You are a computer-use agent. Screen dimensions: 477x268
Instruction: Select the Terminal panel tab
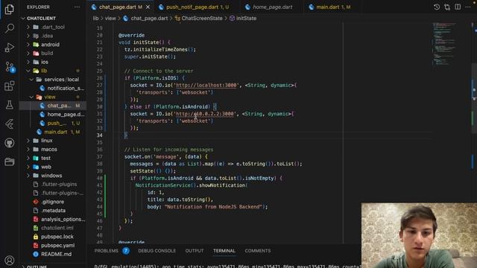pos(224,251)
